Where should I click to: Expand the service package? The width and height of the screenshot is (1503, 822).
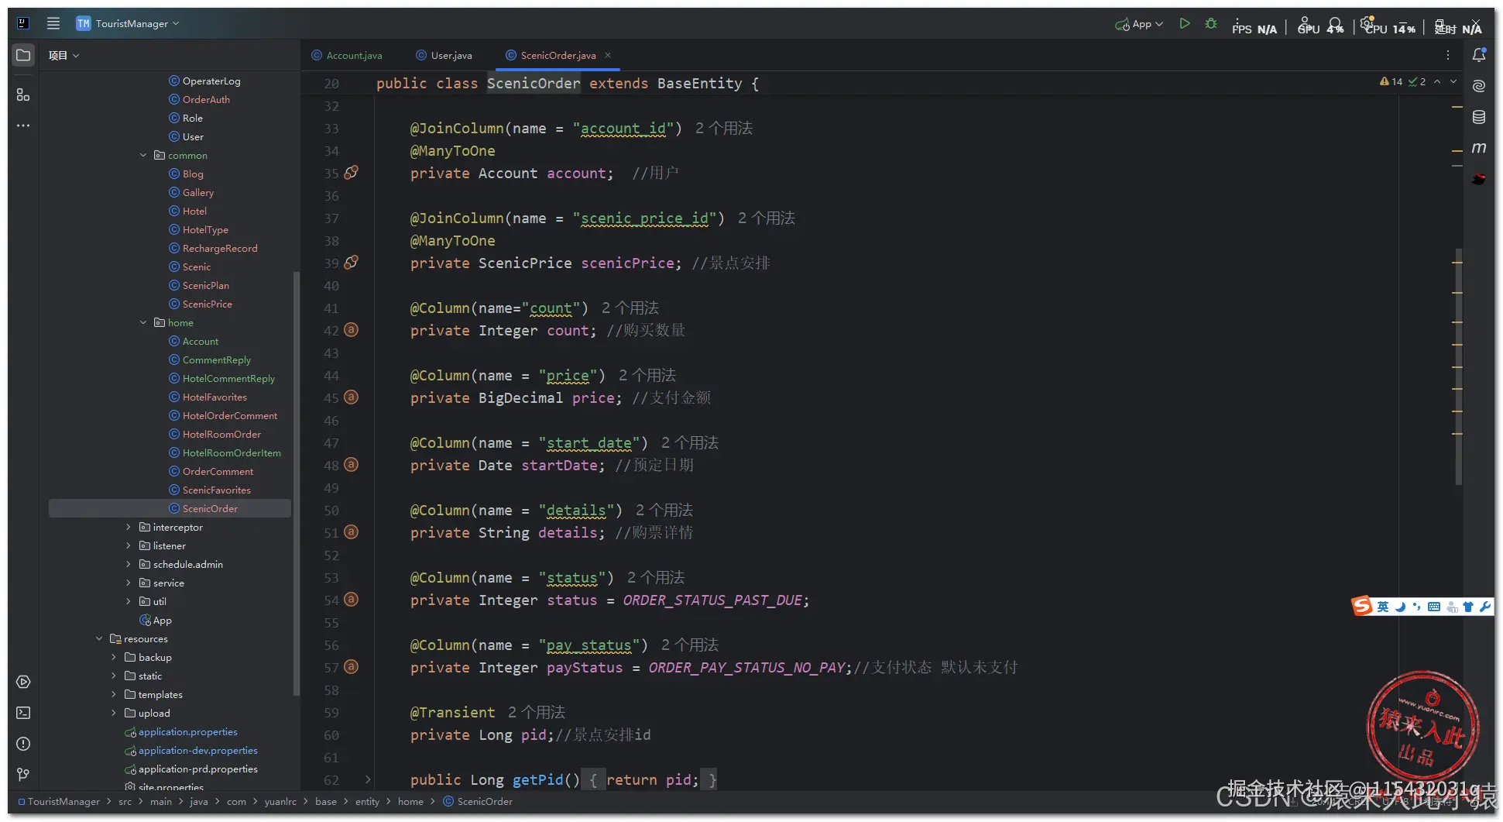click(x=129, y=583)
